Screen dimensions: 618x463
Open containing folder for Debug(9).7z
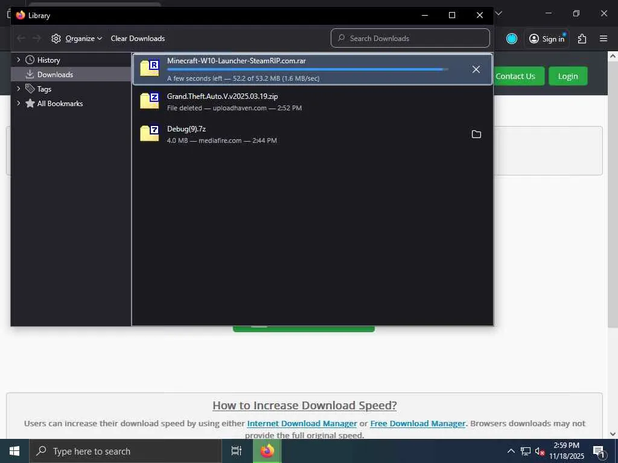(x=476, y=134)
